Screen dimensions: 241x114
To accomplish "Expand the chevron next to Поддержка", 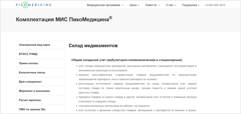I will (x=199, y=5).
